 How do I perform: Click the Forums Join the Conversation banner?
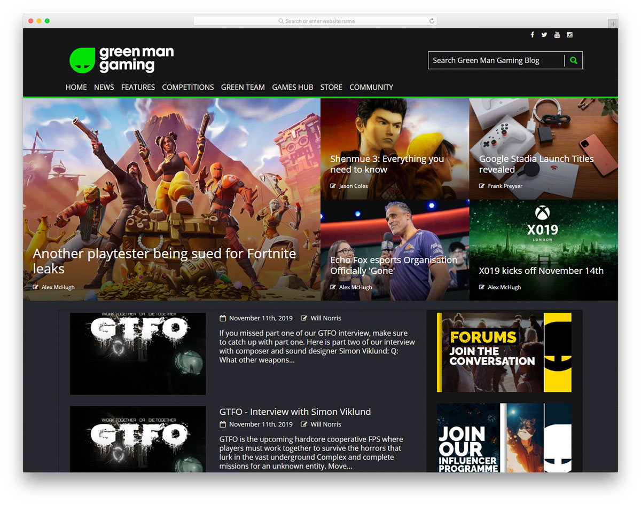[504, 352]
